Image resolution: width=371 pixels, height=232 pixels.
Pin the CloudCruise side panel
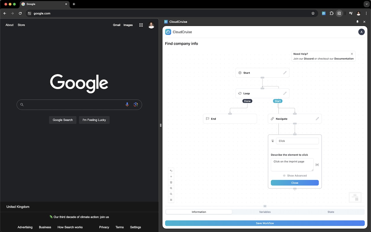pyautogui.click(x=357, y=21)
